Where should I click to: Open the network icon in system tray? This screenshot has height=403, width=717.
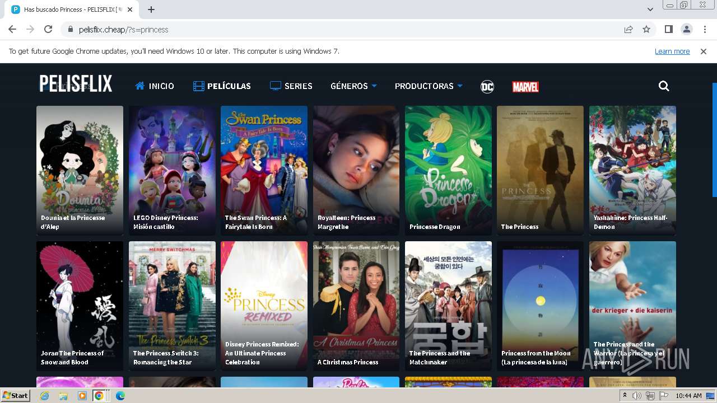[650, 396]
